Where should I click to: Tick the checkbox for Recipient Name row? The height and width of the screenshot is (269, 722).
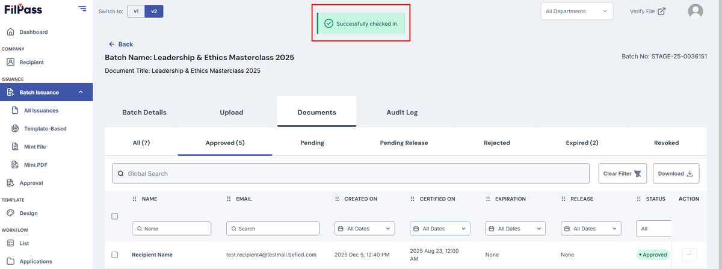click(x=115, y=255)
